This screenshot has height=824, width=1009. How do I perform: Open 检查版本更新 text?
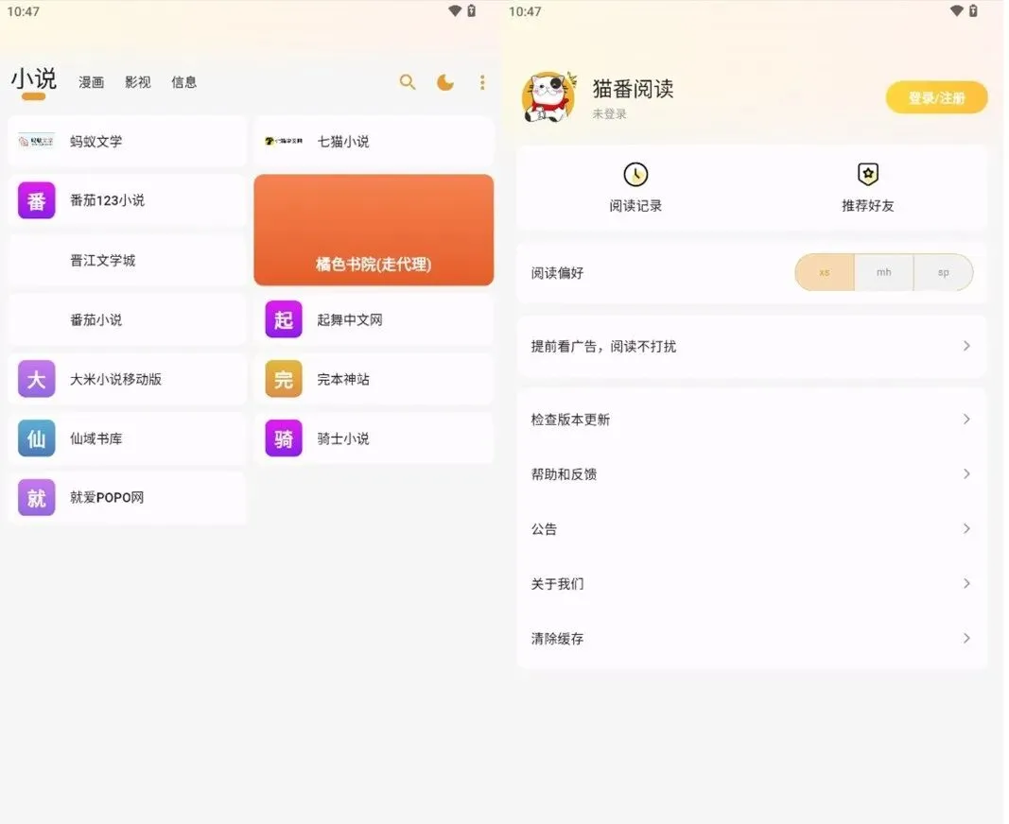pos(570,420)
